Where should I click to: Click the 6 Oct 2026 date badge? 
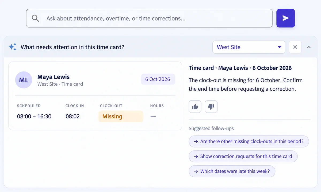[158, 79]
